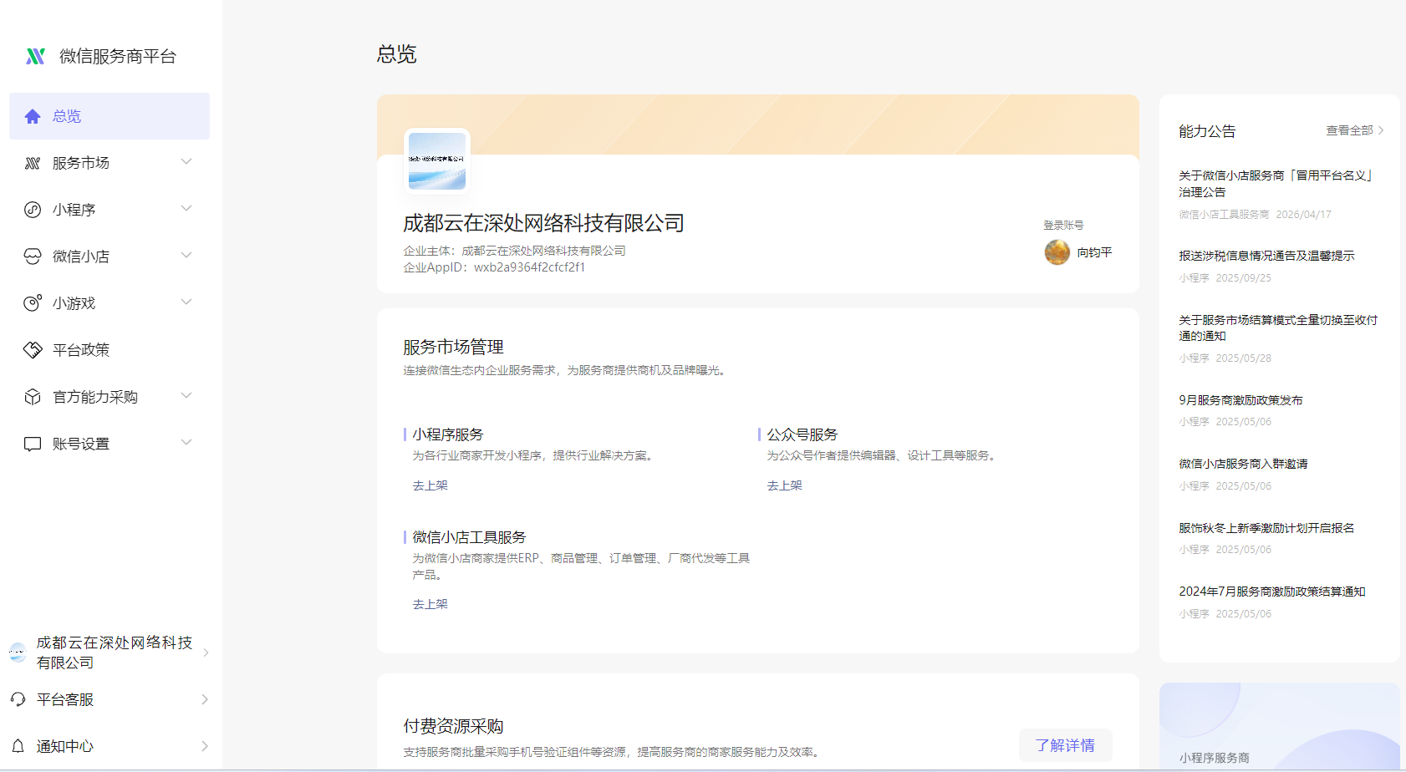This screenshot has width=1406, height=772.
Task: Open the 官方能力采购 menu item
Action: point(110,397)
